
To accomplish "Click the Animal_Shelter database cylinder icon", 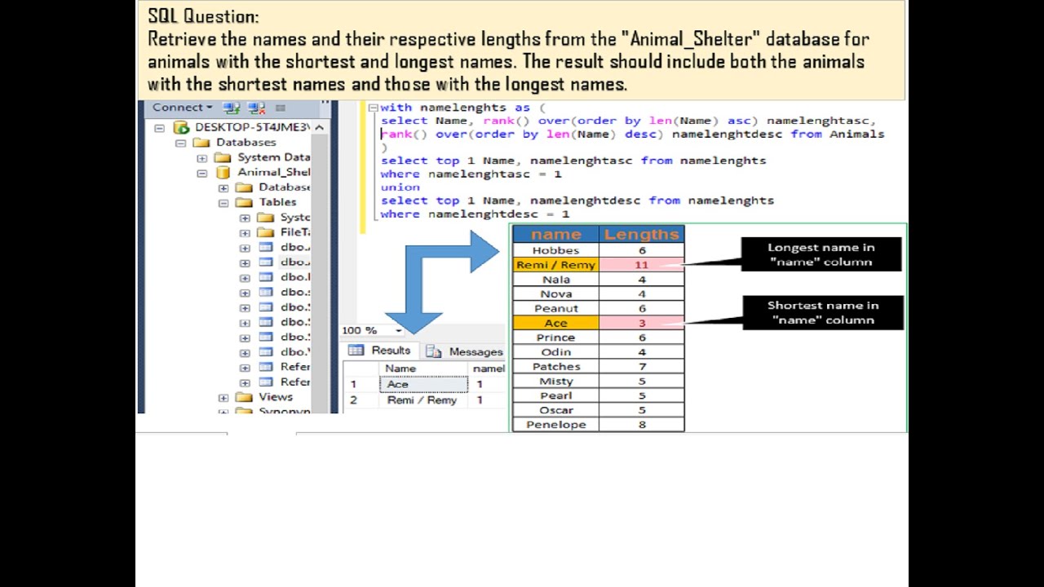I will tap(223, 173).
